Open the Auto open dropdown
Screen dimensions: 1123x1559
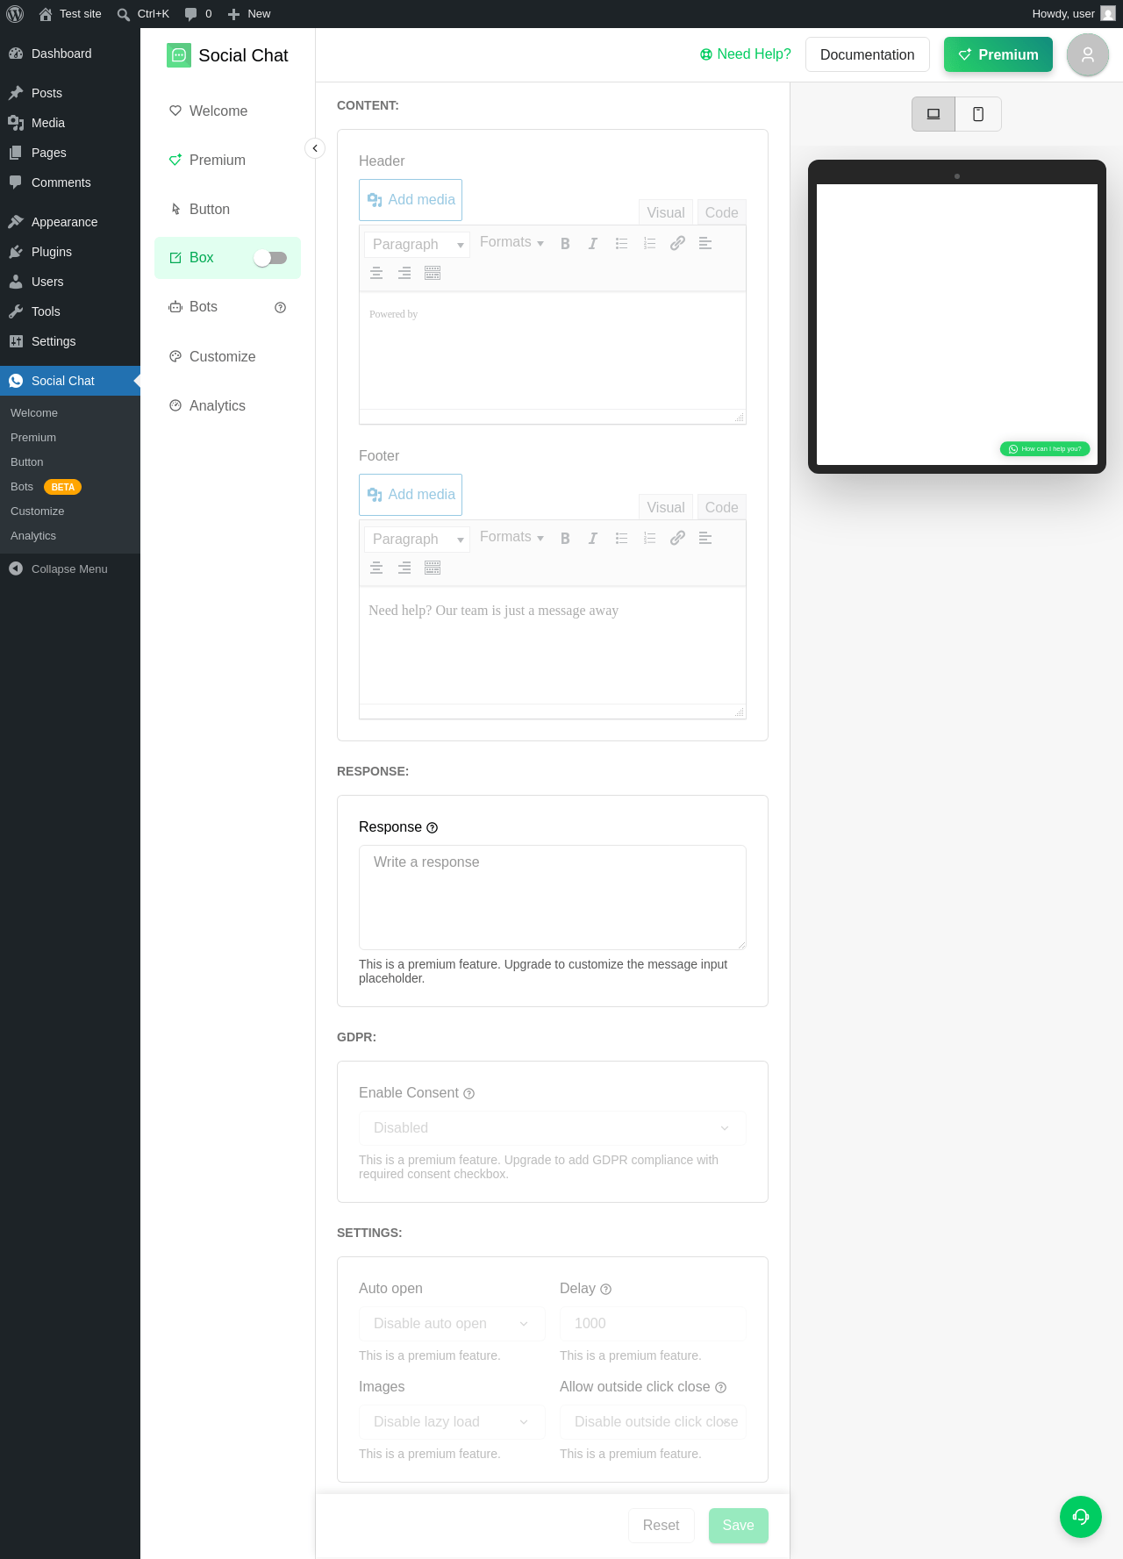point(452,1324)
